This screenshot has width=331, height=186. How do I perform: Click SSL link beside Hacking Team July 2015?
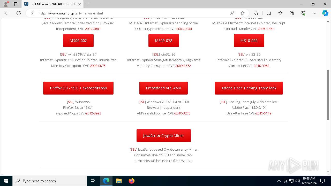tap(223, 102)
